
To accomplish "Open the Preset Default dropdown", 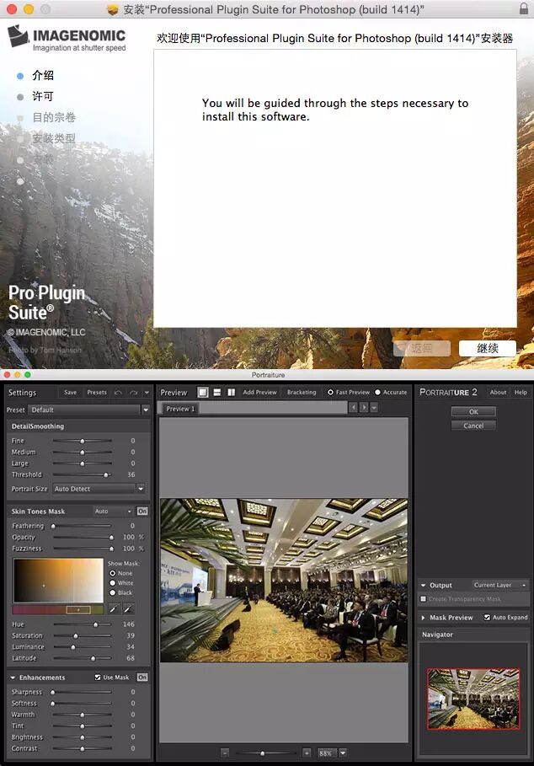I will 88,410.
